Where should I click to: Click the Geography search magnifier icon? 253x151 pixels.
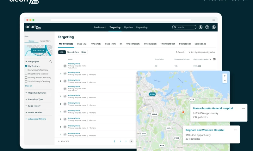pyautogui.click(x=51, y=61)
